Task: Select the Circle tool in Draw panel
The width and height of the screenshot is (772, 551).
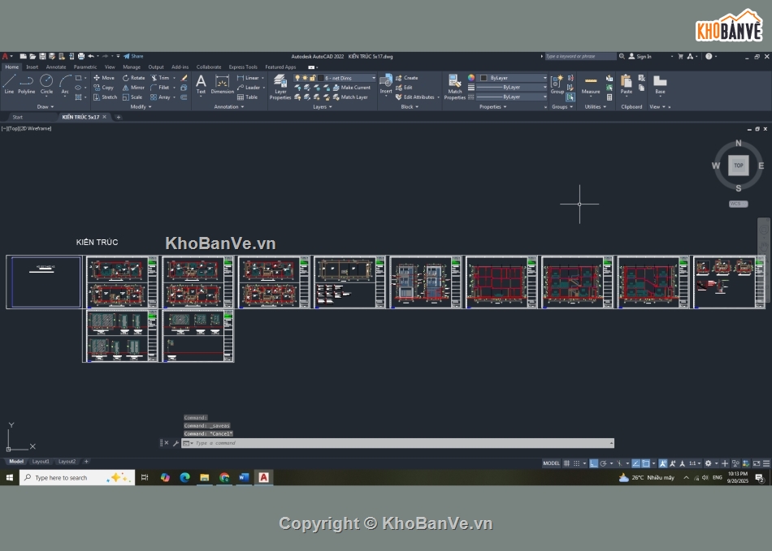Action: pyautogui.click(x=46, y=83)
